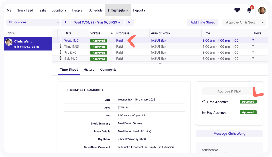Click the employee search field
272x157 pixels.
28,33
